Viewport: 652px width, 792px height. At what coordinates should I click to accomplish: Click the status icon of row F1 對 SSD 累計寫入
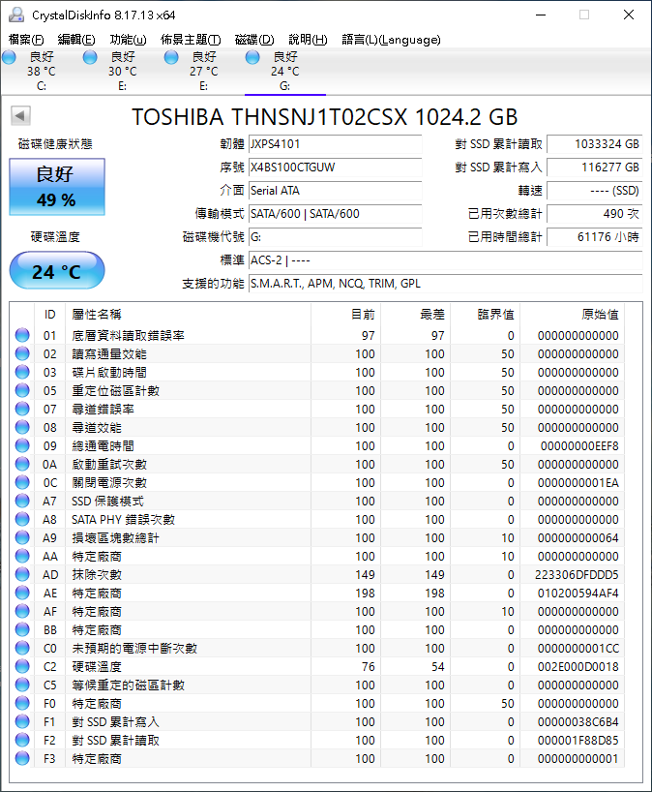pos(22,721)
